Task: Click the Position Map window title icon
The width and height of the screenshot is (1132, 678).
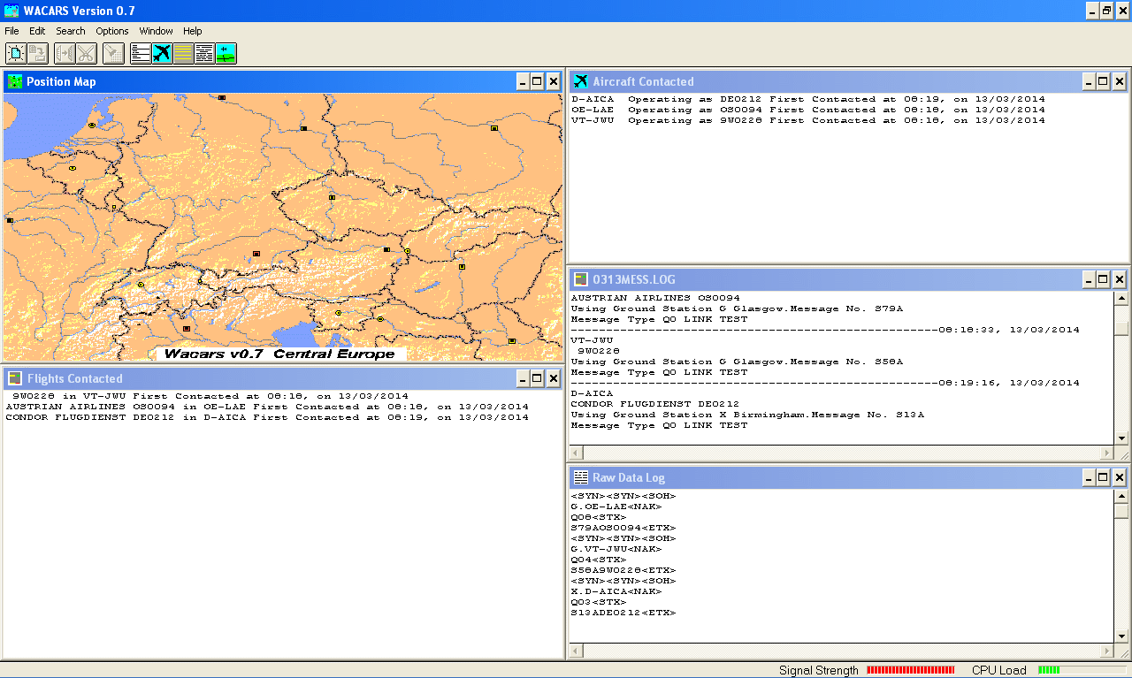Action: pyautogui.click(x=15, y=81)
